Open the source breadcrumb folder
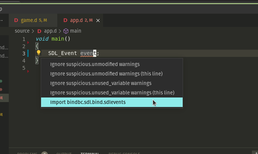 tap(22, 31)
